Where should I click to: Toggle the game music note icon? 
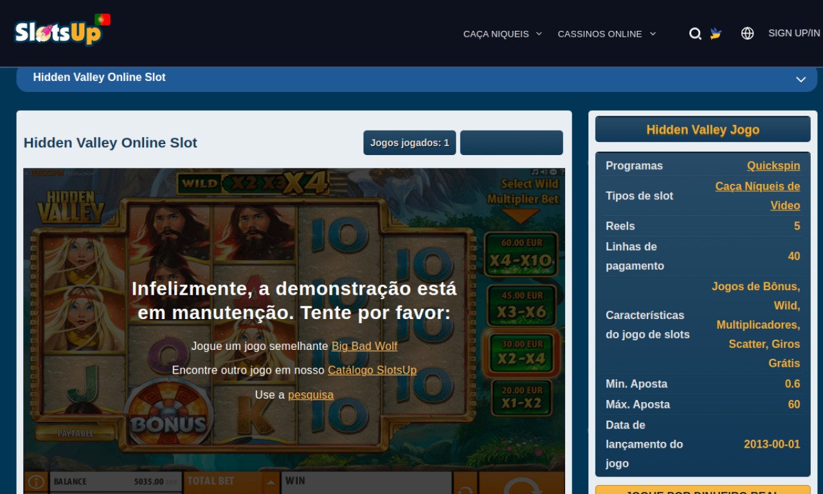click(x=535, y=172)
